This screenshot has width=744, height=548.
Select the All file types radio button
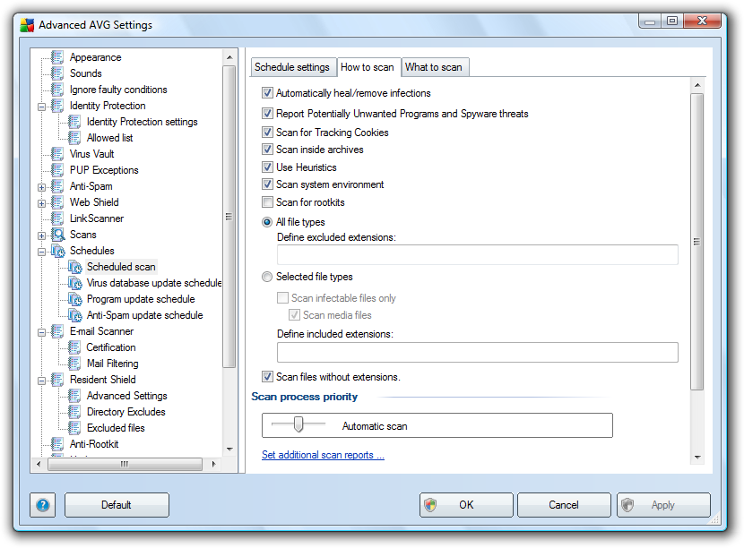(267, 222)
